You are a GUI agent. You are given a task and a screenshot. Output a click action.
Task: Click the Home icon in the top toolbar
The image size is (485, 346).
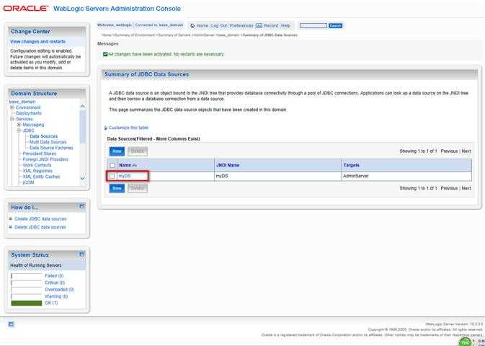pyautogui.click(x=192, y=26)
